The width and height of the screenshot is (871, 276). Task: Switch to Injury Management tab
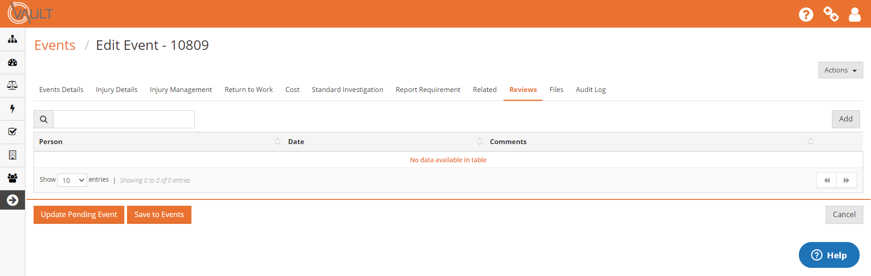pos(181,90)
